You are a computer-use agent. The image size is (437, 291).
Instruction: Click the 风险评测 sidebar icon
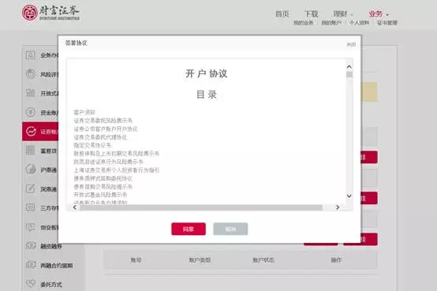pyautogui.click(x=31, y=74)
